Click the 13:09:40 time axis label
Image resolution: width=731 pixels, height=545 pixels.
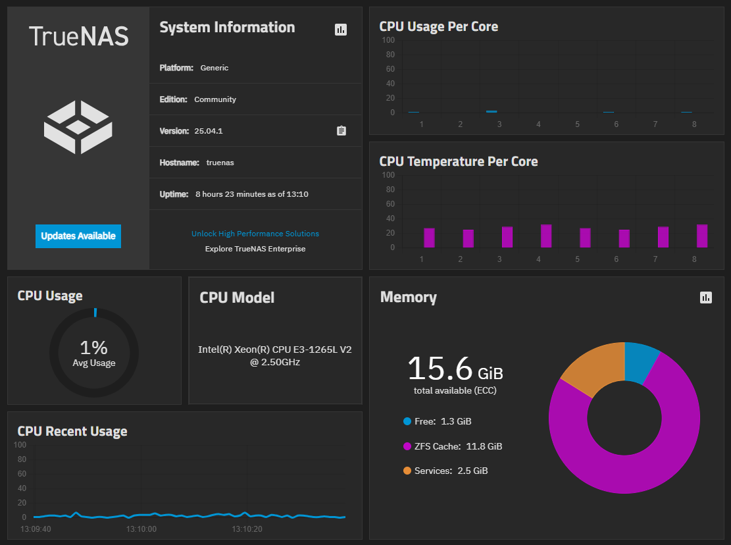tap(36, 529)
